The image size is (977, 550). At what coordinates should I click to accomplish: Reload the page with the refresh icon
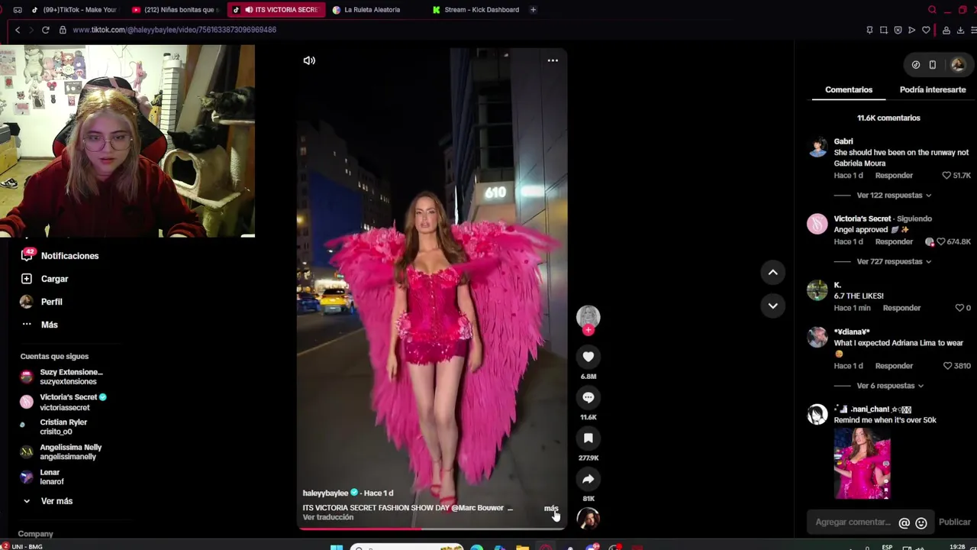[46, 30]
